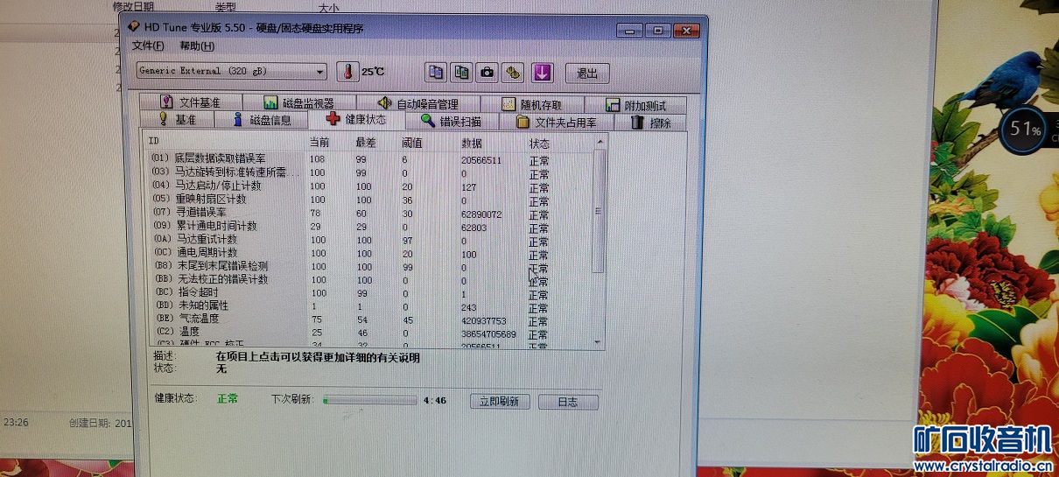This screenshot has height=477, width=1059.
Task: Click the 25℃ temperature reading
Action: pyautogui.click(x=373, y=72)
